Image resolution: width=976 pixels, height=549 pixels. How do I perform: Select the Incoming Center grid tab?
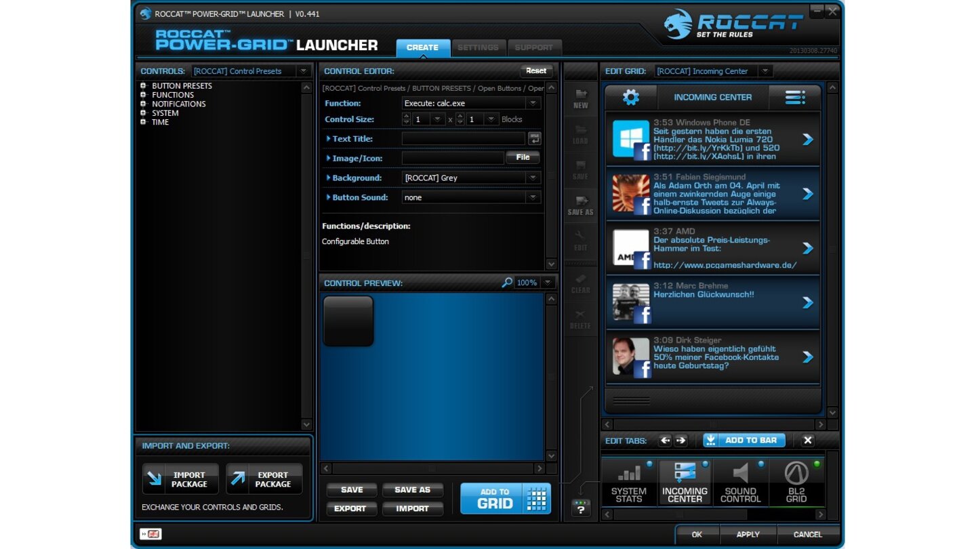coord(685,483)
